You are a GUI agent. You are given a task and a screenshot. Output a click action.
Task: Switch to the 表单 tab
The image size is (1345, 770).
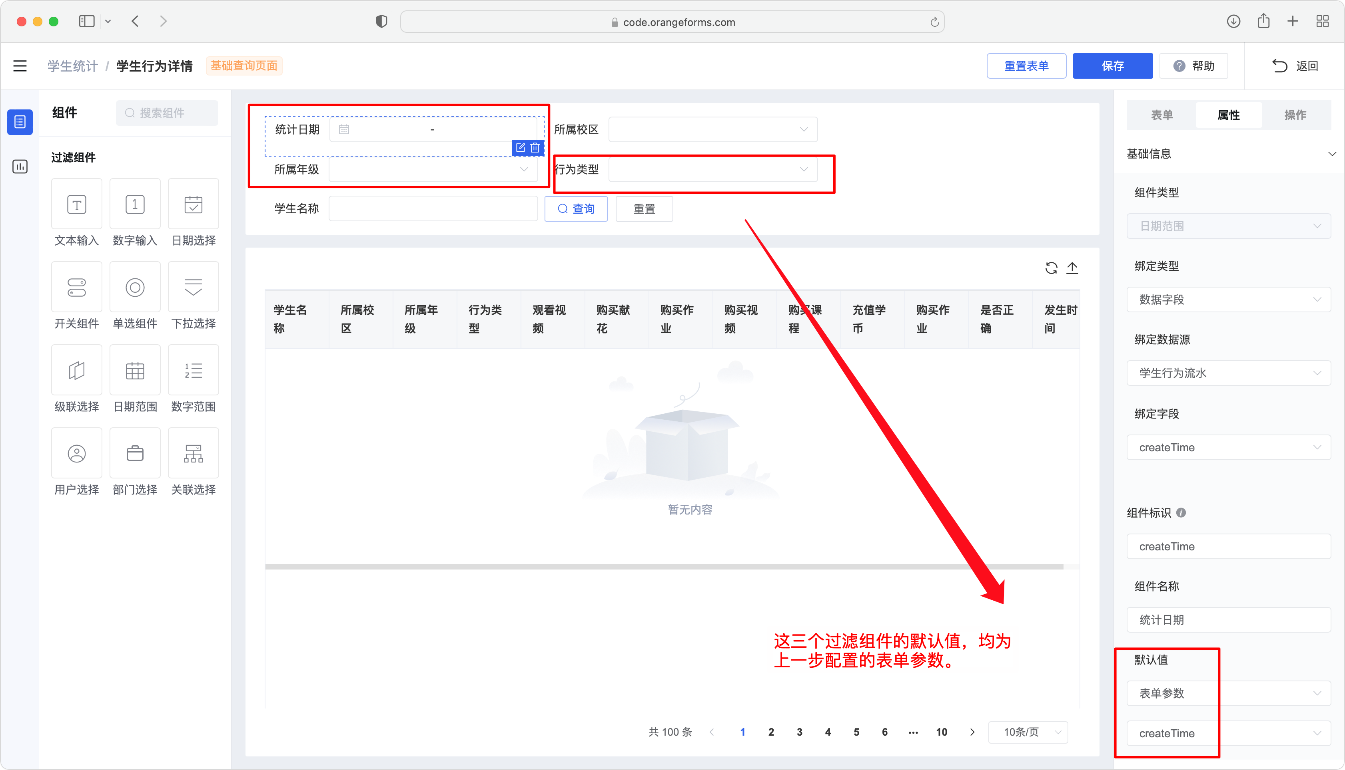click(x=1161, y=115)
